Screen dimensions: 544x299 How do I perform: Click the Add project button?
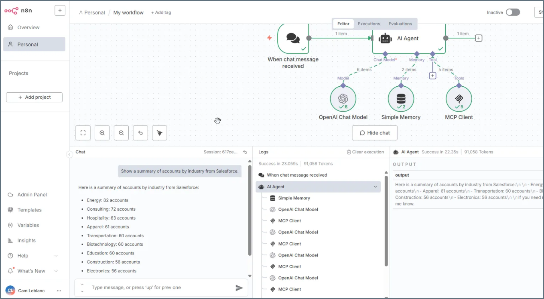[34, 97]
